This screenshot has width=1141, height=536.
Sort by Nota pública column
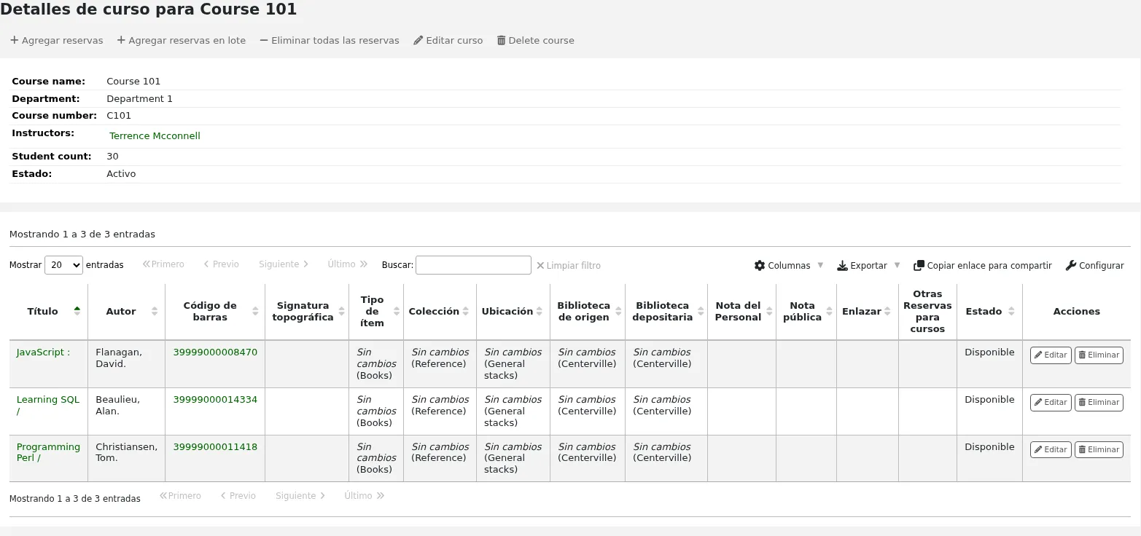tap(806, 312)
